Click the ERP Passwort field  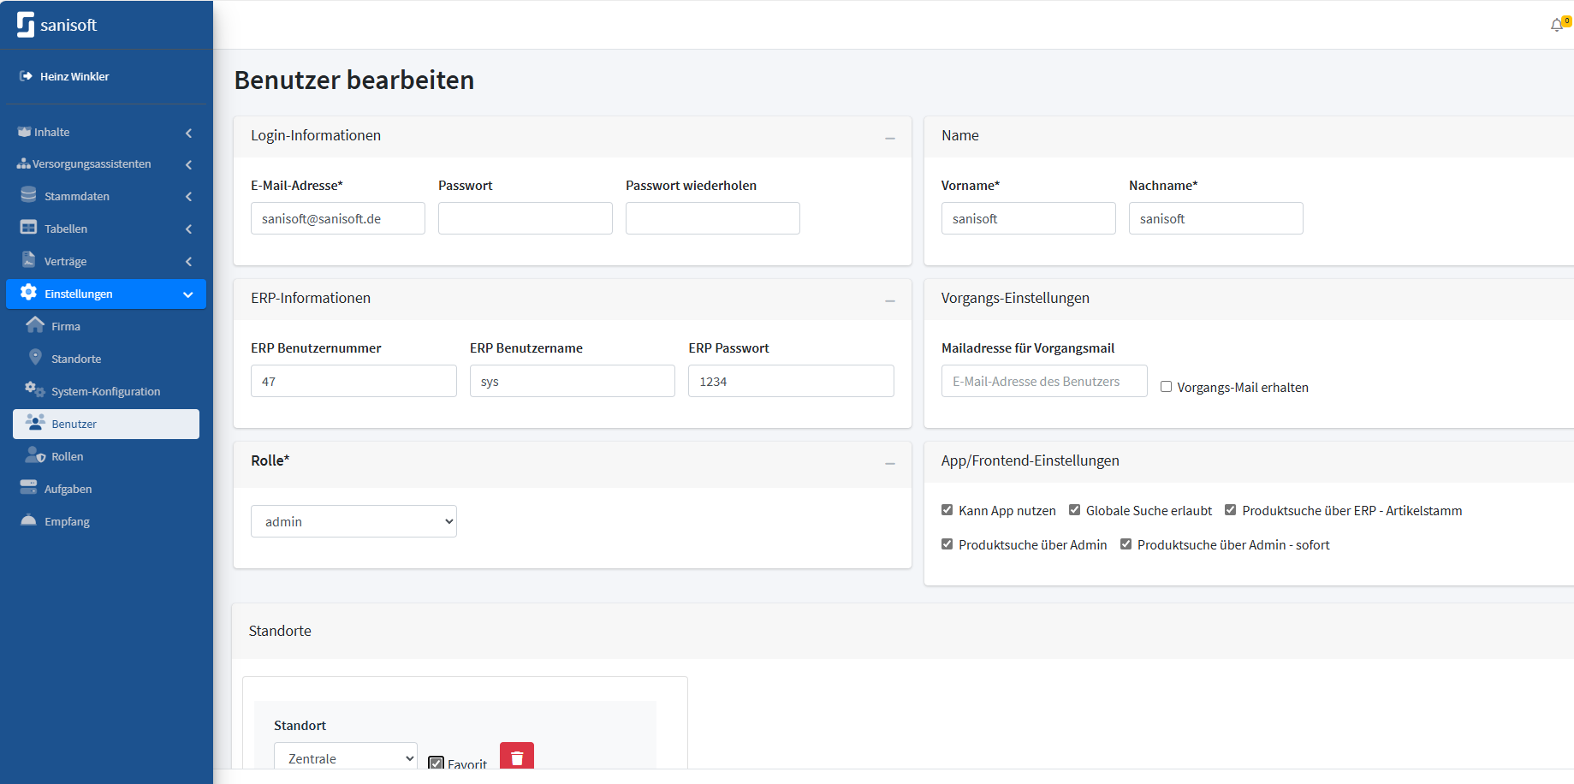pos(790,381)
